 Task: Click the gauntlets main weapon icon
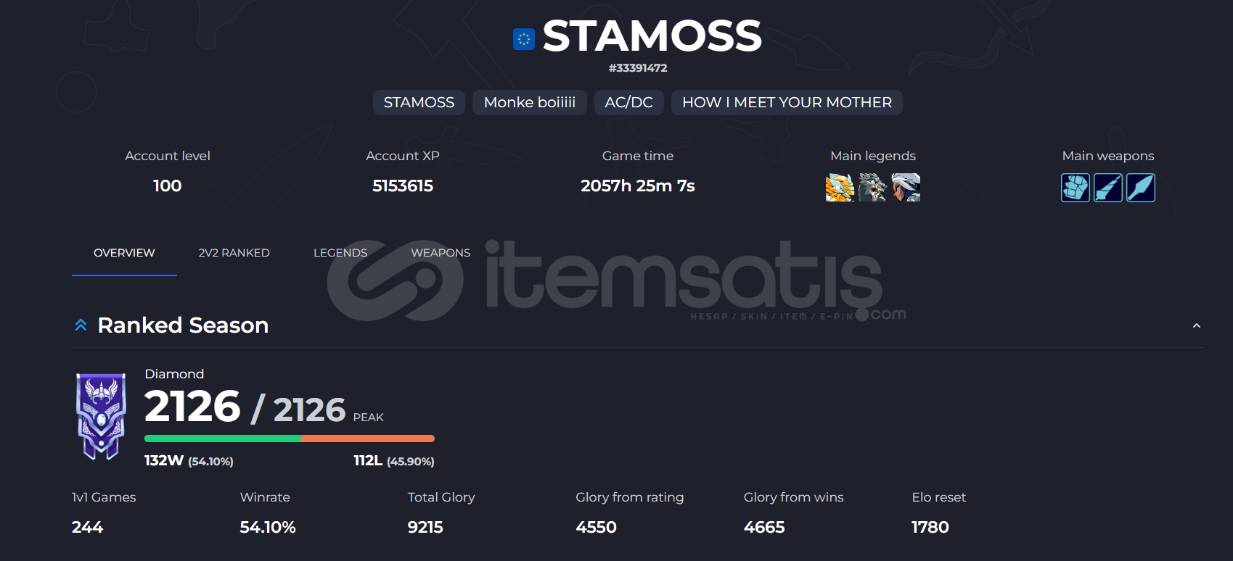point(1075,188)
